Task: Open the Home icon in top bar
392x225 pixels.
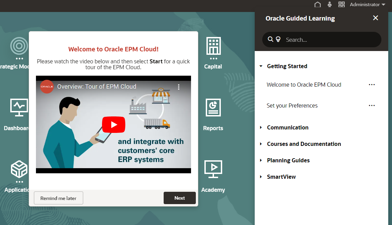Action: pos(317,4)
